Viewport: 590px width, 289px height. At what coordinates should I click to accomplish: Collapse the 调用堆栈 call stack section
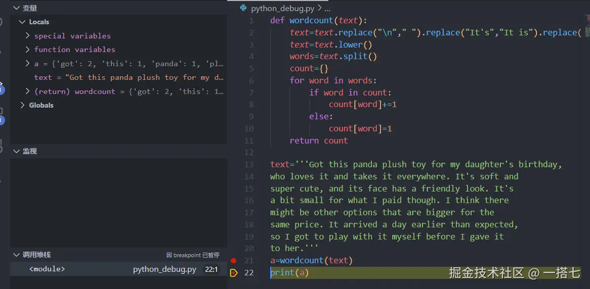[x=16, y=255]
